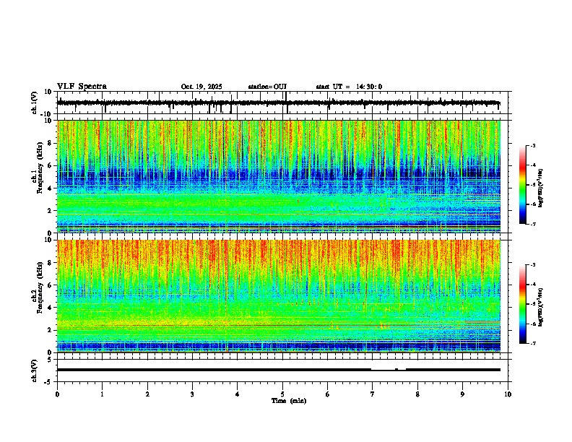Viewport: 572px width, 442px height.
Task: Click the ch.2 colorbar 'log(PSD)' label
Action: 541,307
